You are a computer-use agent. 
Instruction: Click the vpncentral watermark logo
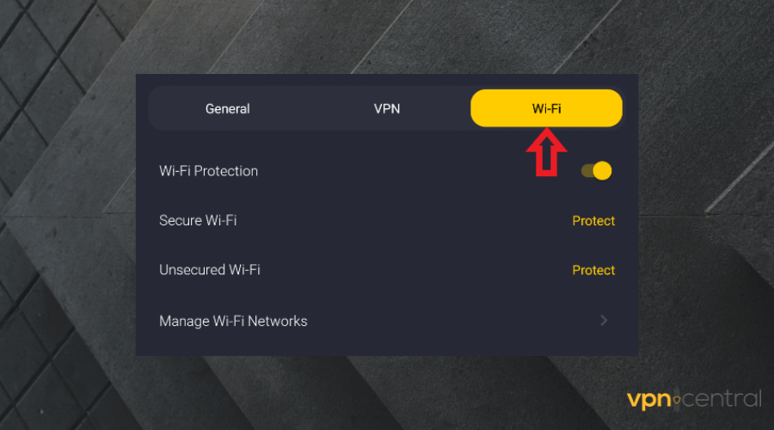(x=694, y=399)
